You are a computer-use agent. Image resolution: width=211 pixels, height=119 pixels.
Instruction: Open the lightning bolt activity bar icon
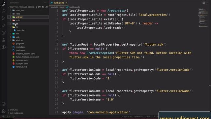pyautogui.click(x=4, y=47)
